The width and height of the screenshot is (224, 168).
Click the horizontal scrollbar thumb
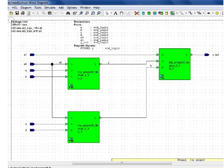[x=122, y=163]
